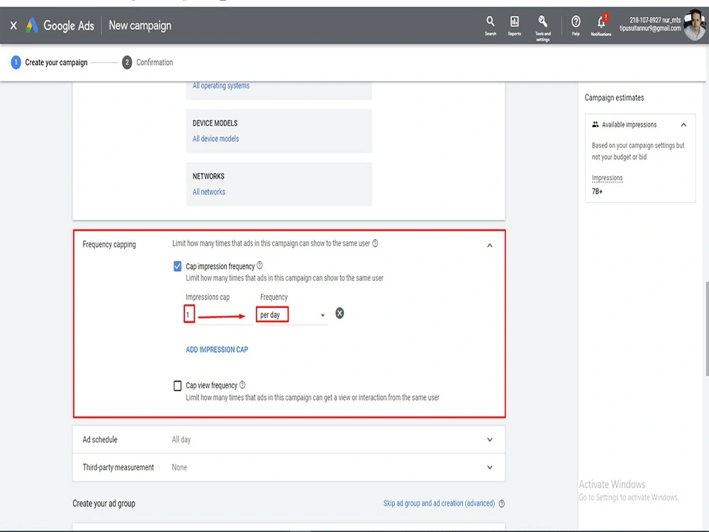
Task: Open the per day frequency dropdown
Action: pyautogui.click(x=292, y=315)
